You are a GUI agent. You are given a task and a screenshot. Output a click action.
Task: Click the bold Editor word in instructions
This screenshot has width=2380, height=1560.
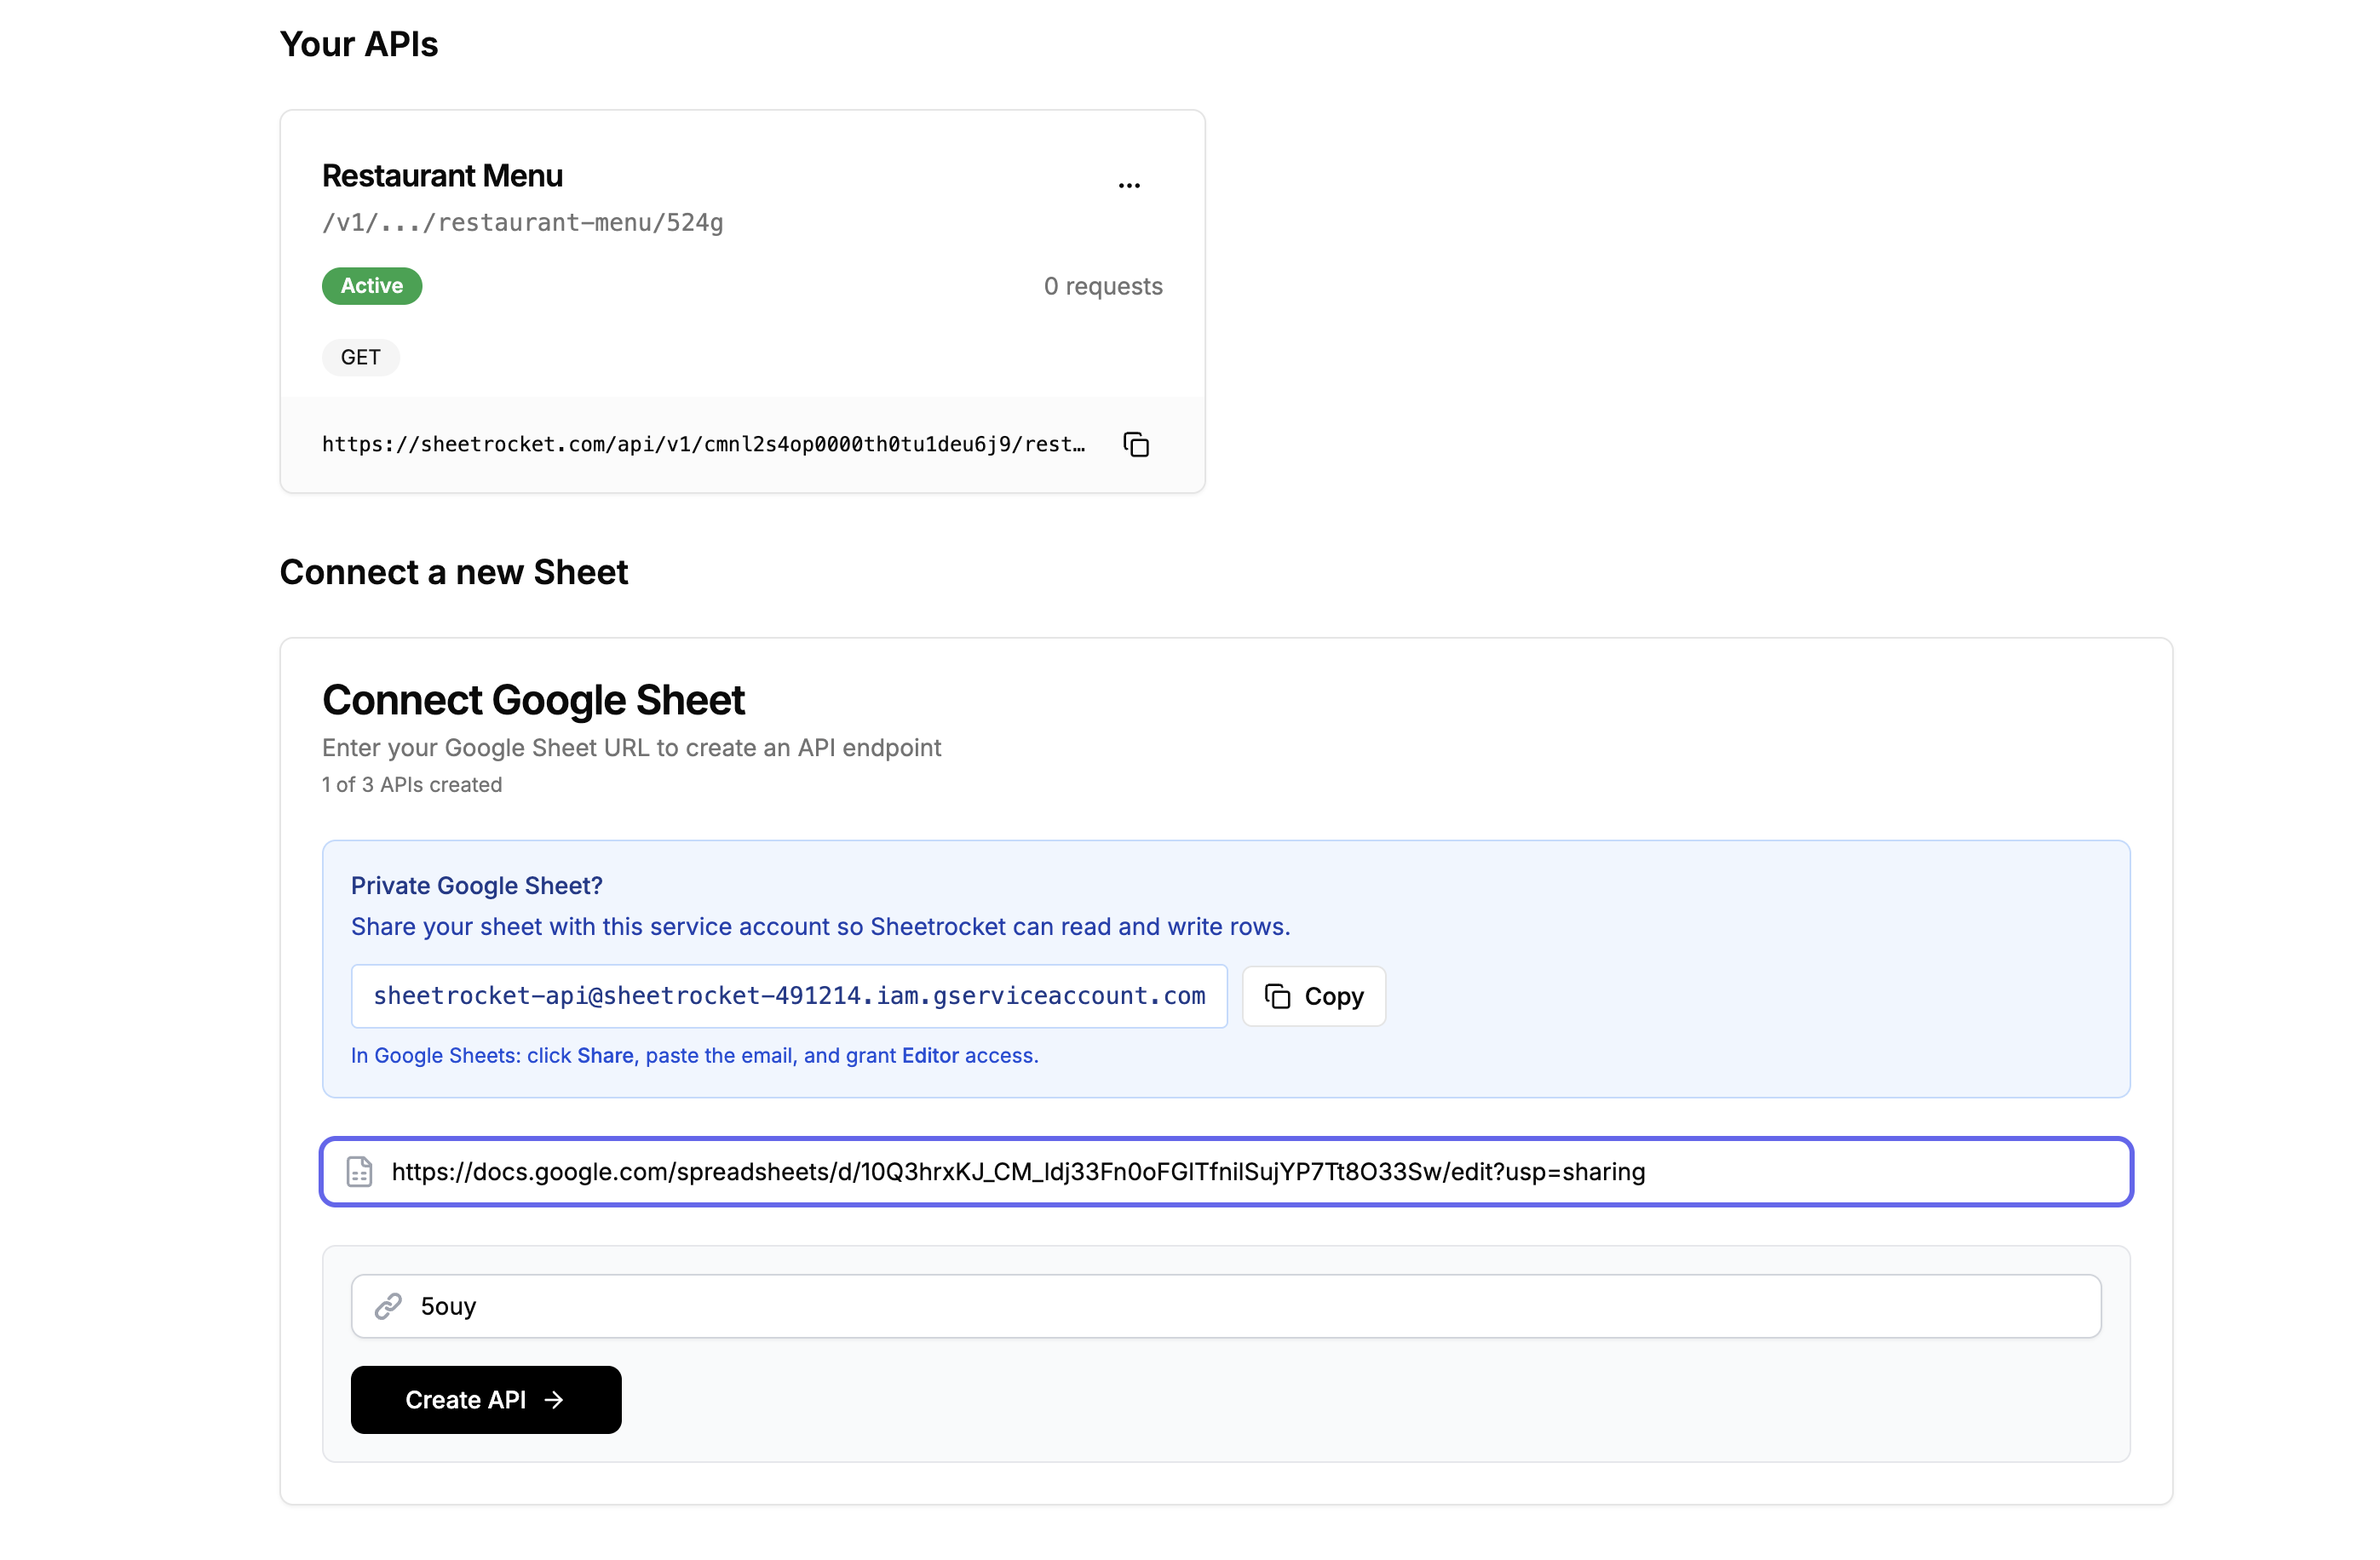[929, 1055]
